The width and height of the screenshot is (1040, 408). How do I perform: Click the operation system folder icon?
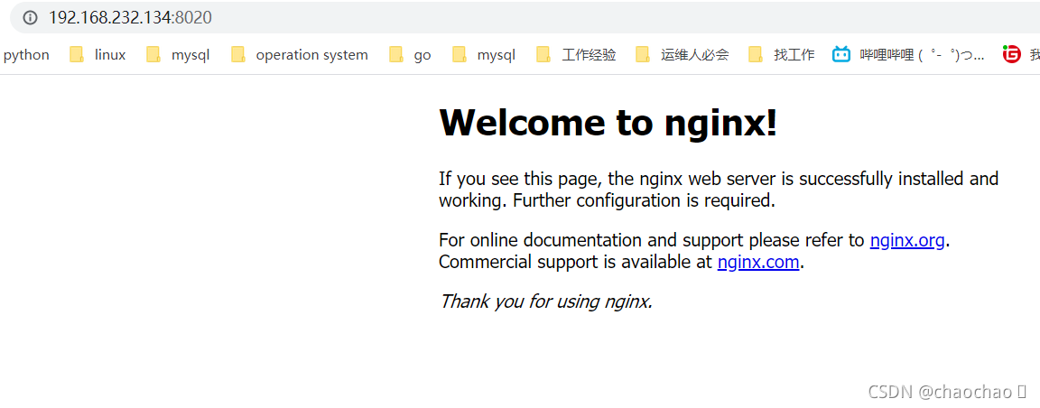pyautogui.click(x=238, y=55)
